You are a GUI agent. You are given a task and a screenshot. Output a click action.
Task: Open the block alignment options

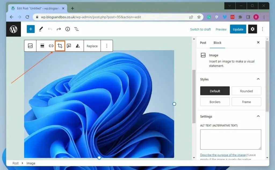point(42,46)
